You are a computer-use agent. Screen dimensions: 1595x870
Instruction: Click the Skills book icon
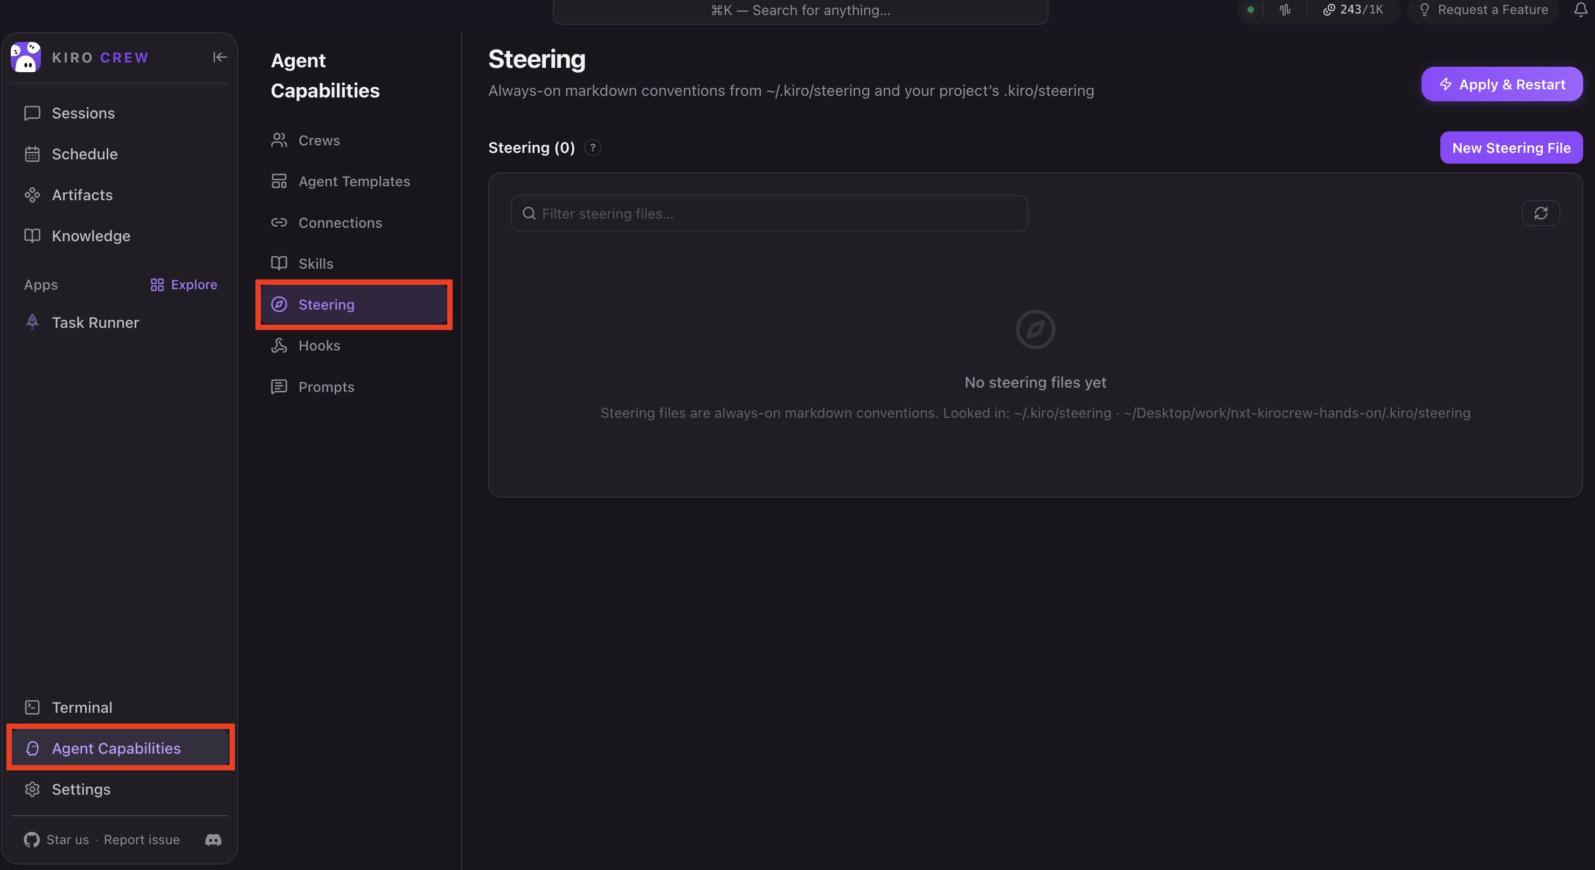pyautogui.click(x=279, y=264)
